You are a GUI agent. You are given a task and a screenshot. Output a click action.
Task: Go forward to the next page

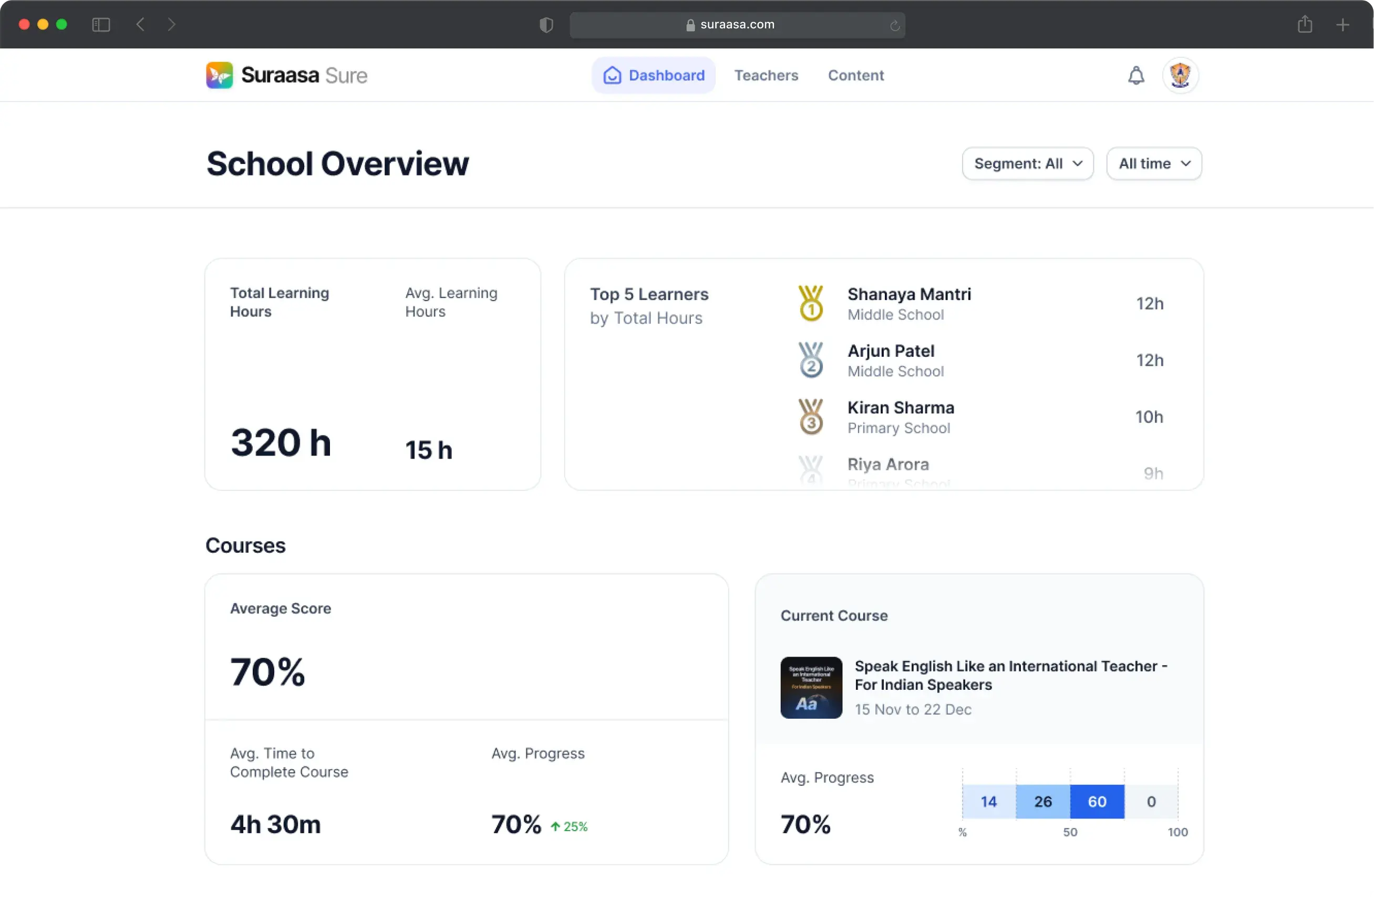tap(171, 24)
